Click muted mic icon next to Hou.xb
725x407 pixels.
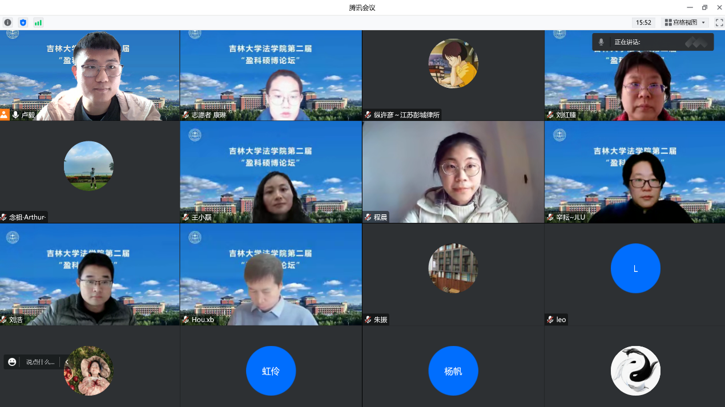[x=186, y=320]
